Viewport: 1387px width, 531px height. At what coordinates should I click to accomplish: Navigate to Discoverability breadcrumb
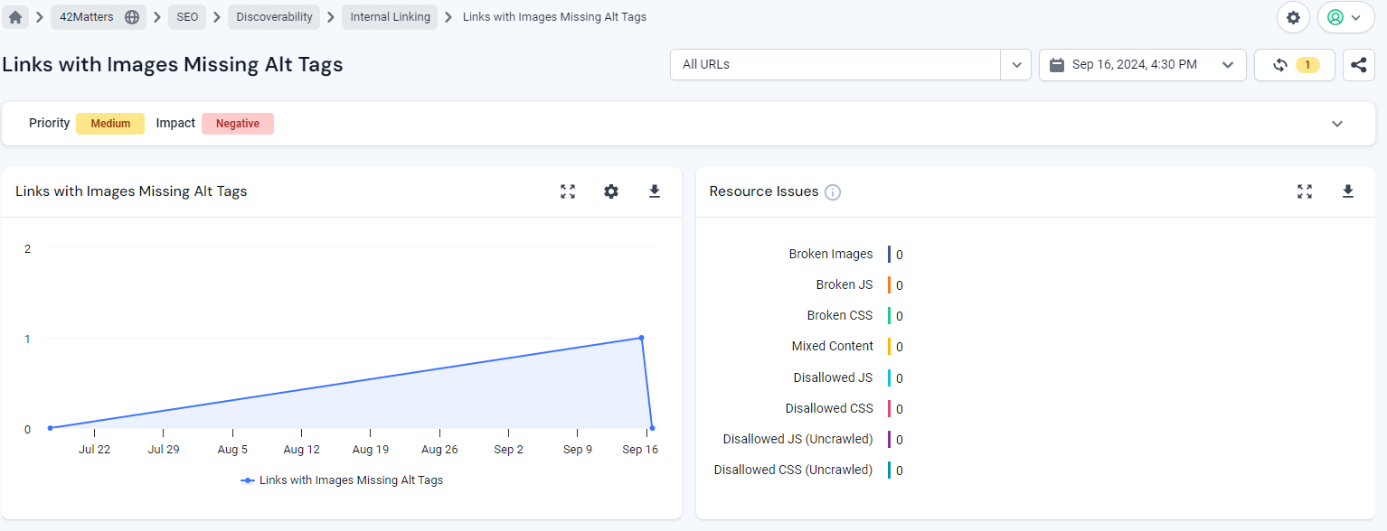274,17
